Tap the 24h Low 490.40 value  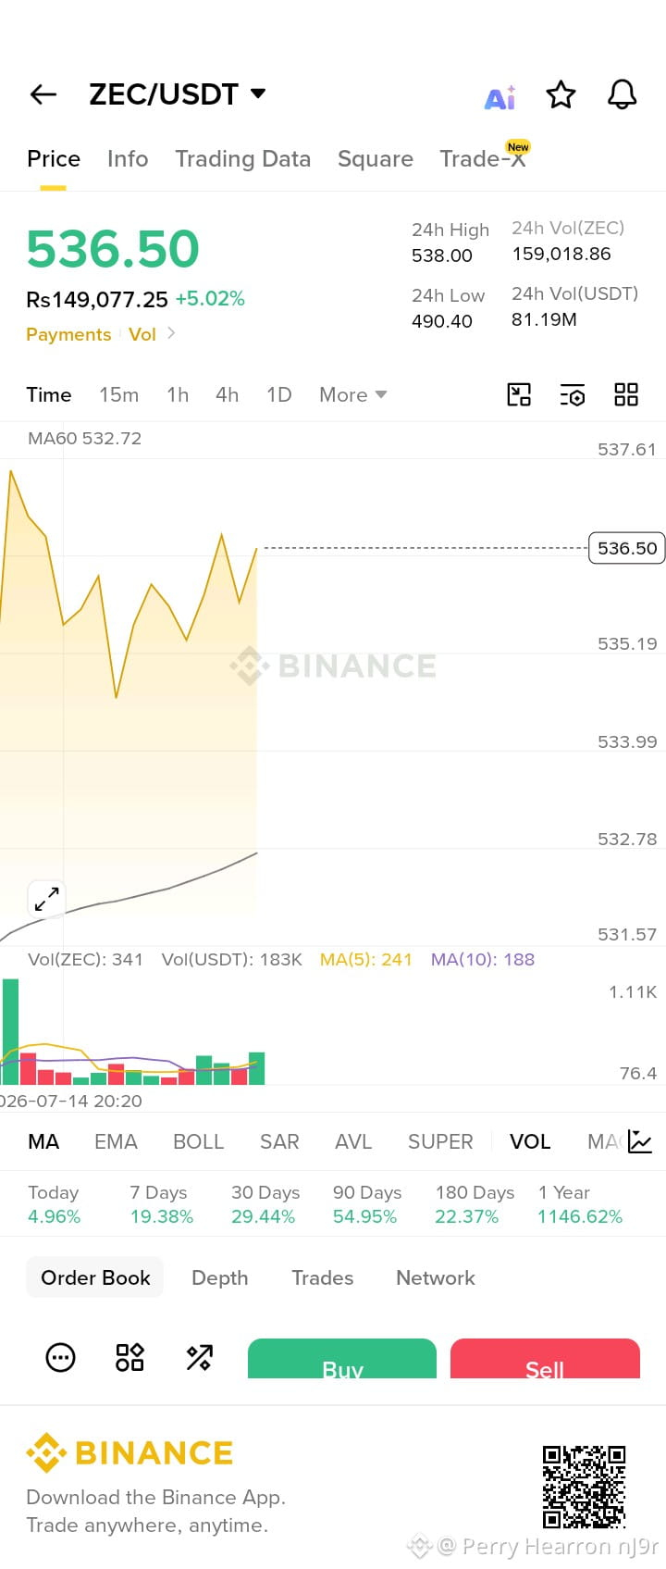[x=442, y=321]
